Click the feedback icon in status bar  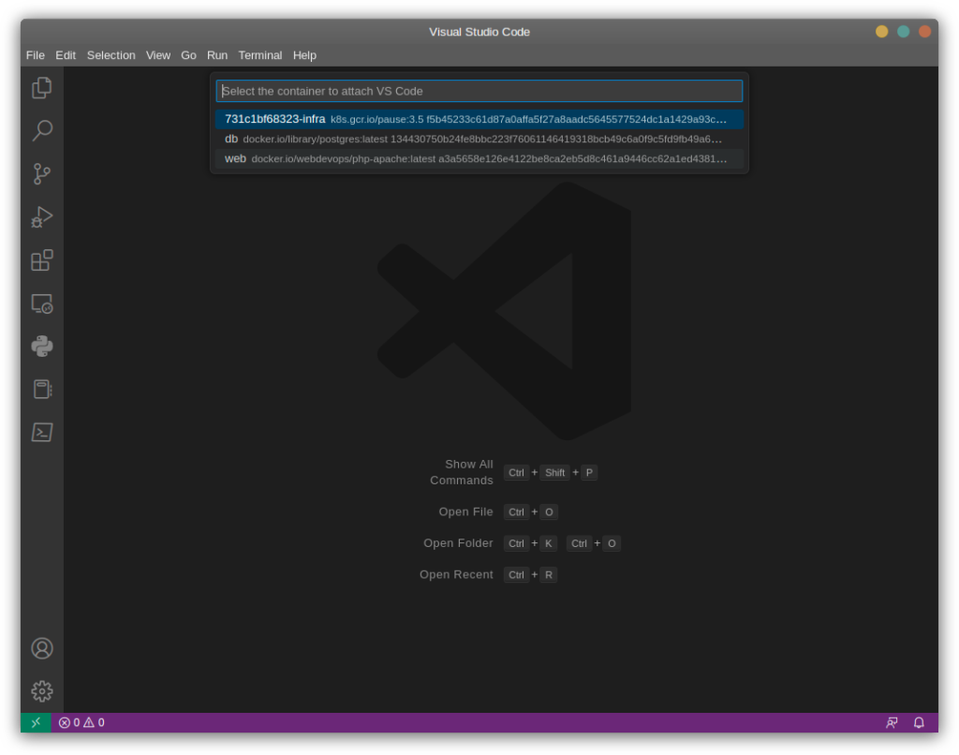(892, 722)
